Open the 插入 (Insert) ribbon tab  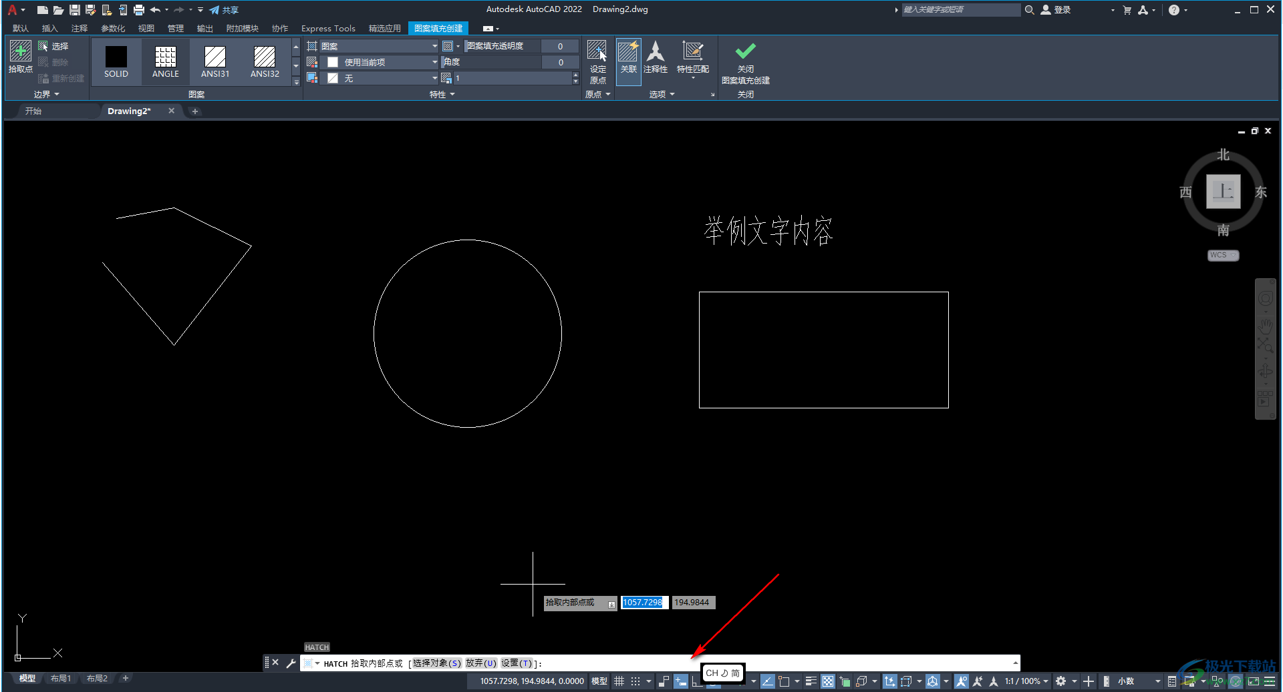pos(50,28)
